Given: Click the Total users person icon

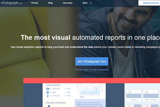Looking at the screenshot, I should (x=130, y=92).
